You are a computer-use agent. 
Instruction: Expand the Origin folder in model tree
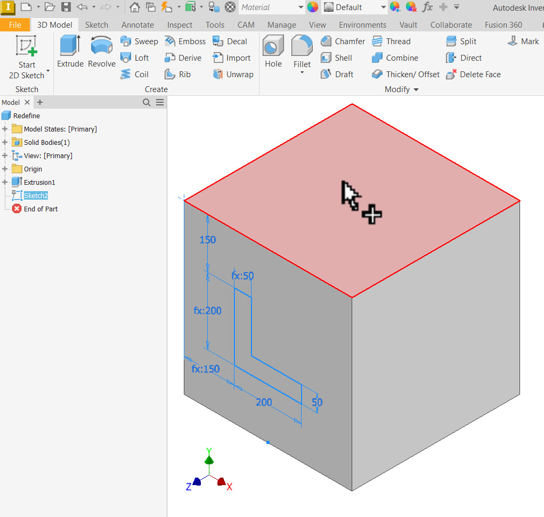[5, 169]
